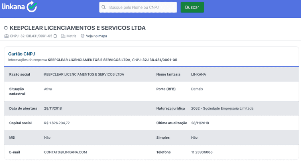The image size is (301, 162).
Task: Select the Simples value Não
Action: 194,137
